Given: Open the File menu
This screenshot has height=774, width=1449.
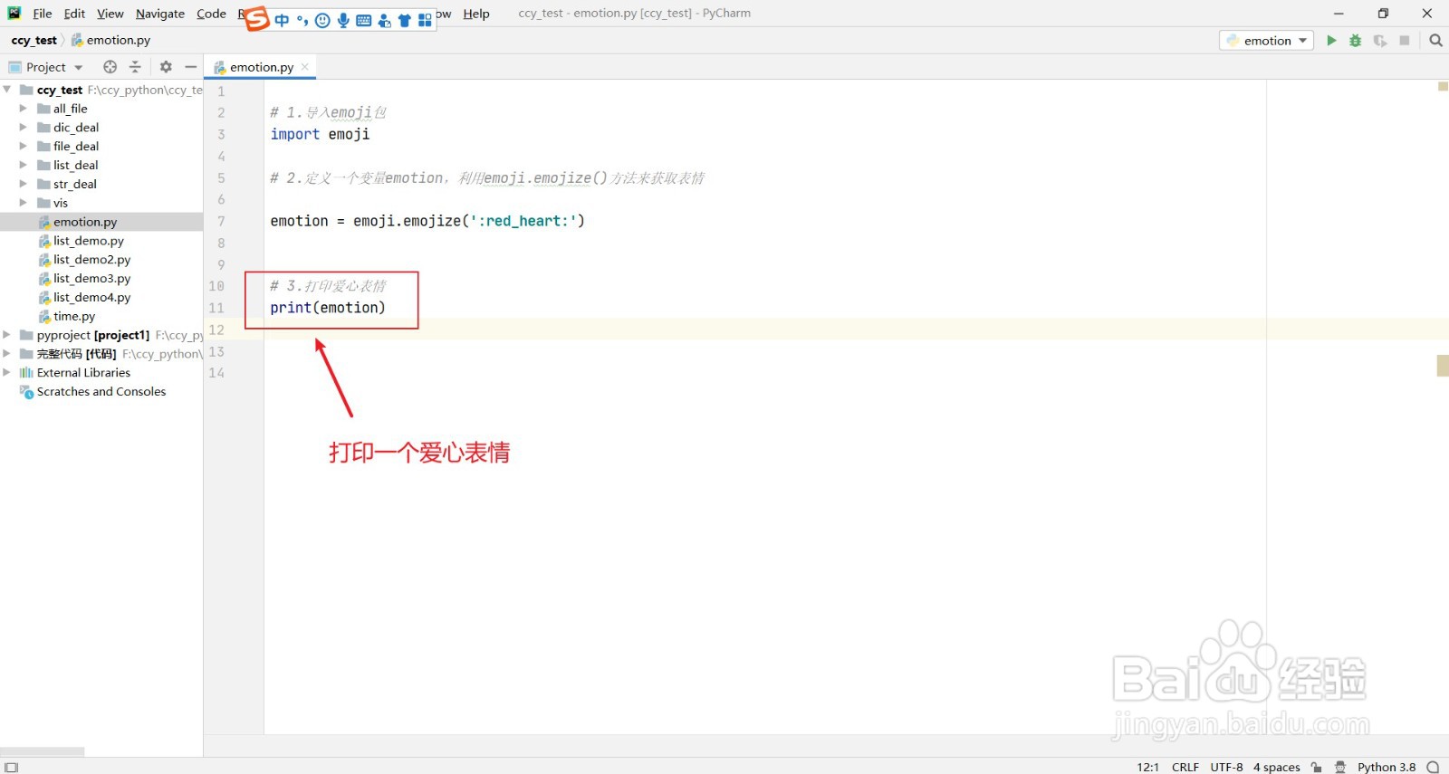Looking at the screenshot, I should click(x=43, y=14).
